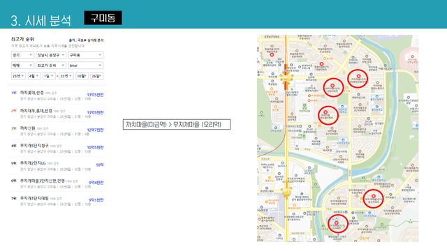Click the red pin of 무지개마을2단지 LG아파트
Screen dimensions: 447x251
click(337, 223)
